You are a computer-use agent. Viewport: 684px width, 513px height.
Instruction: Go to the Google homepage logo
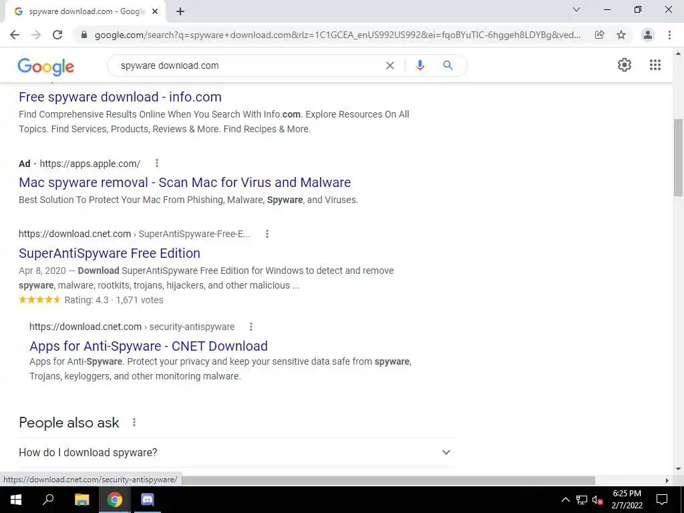(46, 66)
